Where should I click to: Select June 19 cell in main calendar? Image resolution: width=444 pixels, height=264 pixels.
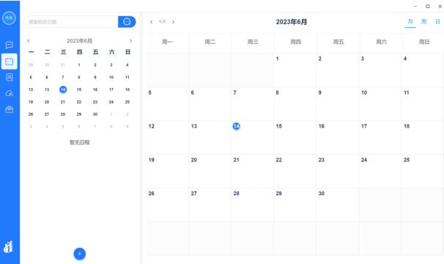click(167, 171)
